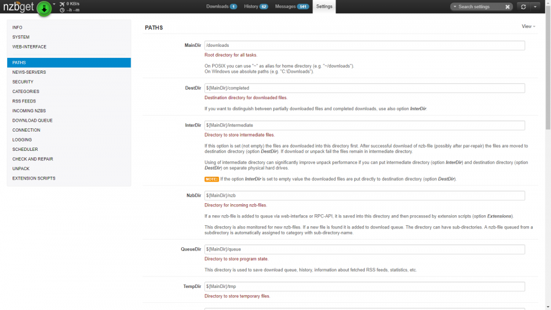Image resolution: width=551 pixels, height=310 pixels.
Task: Click the green download pause/resume button
Action: tap(44, 8)
